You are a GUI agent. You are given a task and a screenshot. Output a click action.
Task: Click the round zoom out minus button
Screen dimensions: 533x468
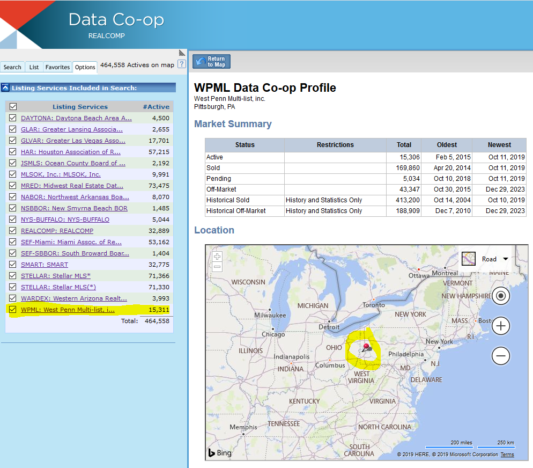click(501, 356)
